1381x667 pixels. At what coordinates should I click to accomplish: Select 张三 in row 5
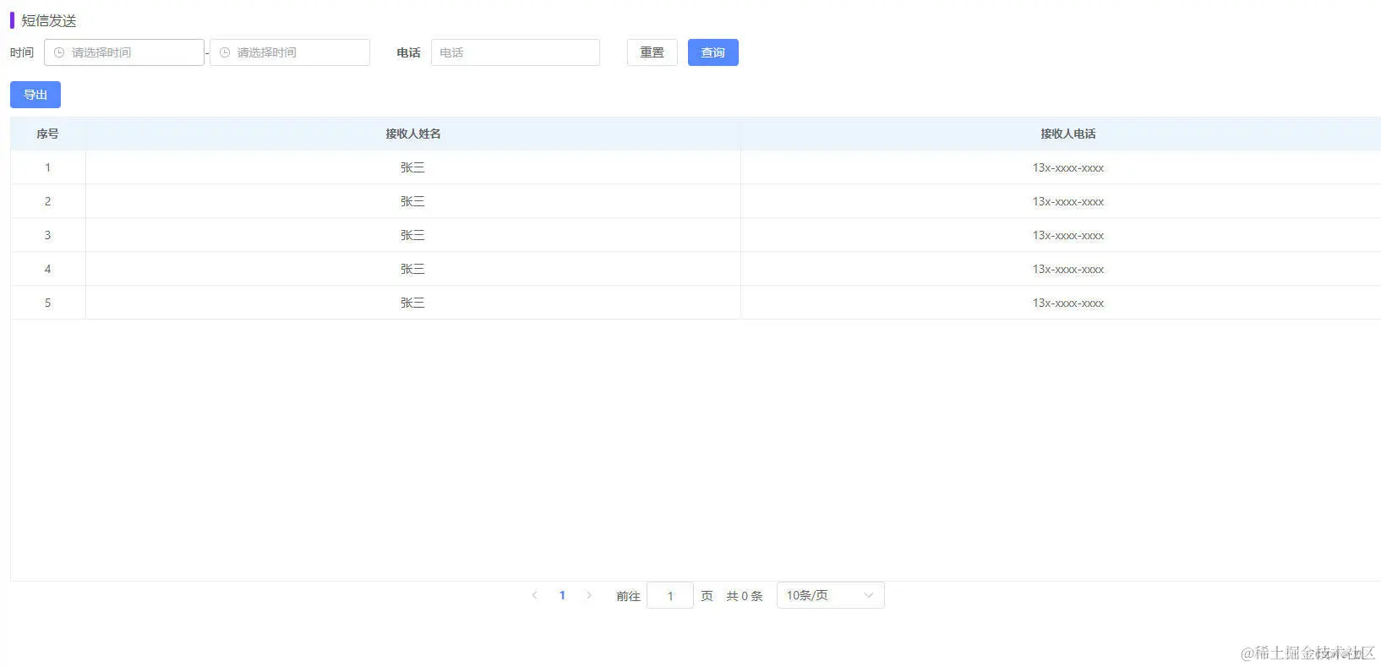(412, 303)
